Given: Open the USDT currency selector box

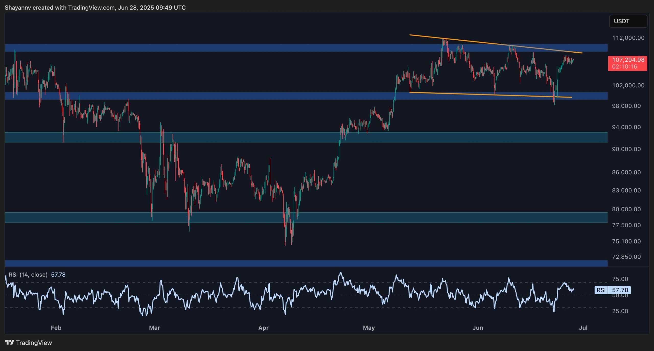Looking at the screenshot, I should (x=628, y=21).
